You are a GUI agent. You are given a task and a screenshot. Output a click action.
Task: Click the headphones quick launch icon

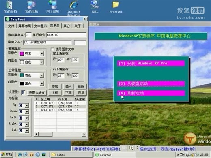tap(31, 154)
